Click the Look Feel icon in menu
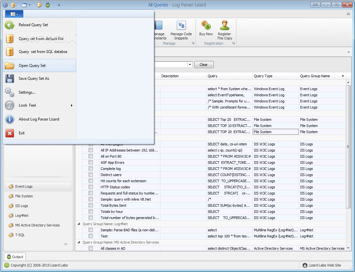 pyautogui.click(x=9, y=105)
